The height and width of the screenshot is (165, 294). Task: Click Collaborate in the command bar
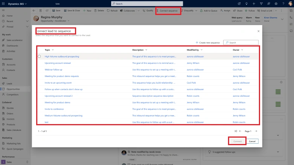127,10
